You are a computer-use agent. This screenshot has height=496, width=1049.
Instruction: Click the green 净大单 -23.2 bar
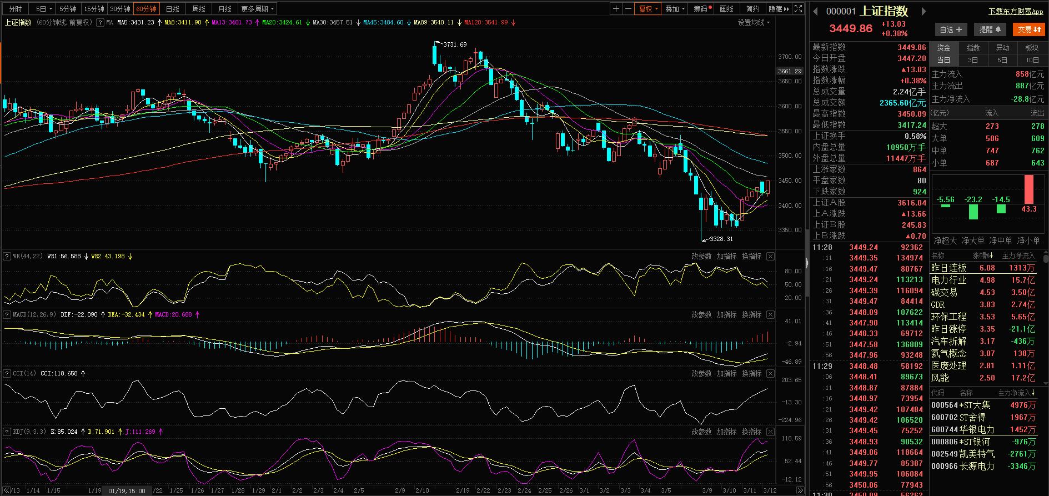pyautogui.click(x=973, y=212)
